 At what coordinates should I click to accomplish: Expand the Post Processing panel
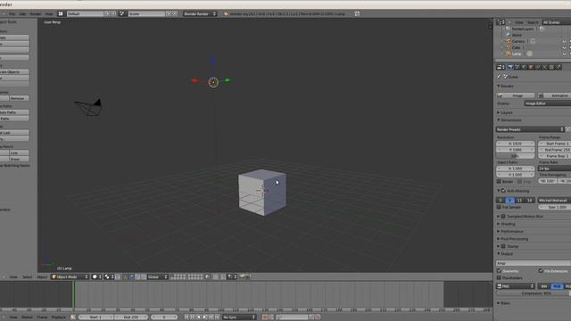pyautogui.click(x=513, y=239)
